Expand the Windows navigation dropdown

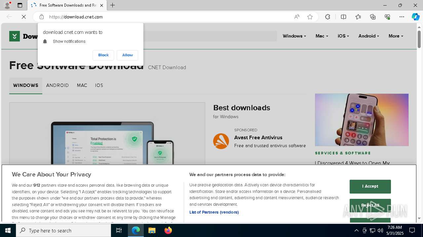294,36
